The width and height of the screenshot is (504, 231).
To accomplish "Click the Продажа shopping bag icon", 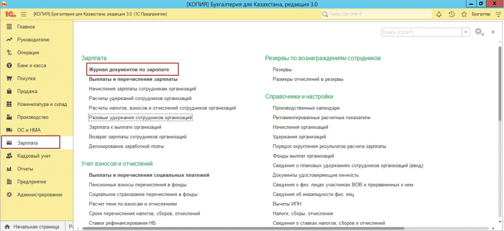I will (x=9, y=91).
